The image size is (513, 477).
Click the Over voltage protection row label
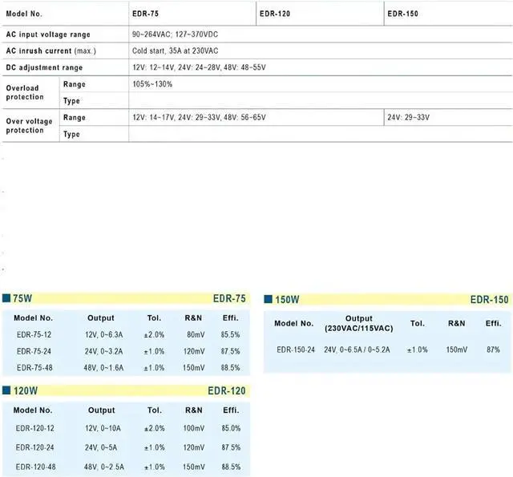[x=29, y=126]
